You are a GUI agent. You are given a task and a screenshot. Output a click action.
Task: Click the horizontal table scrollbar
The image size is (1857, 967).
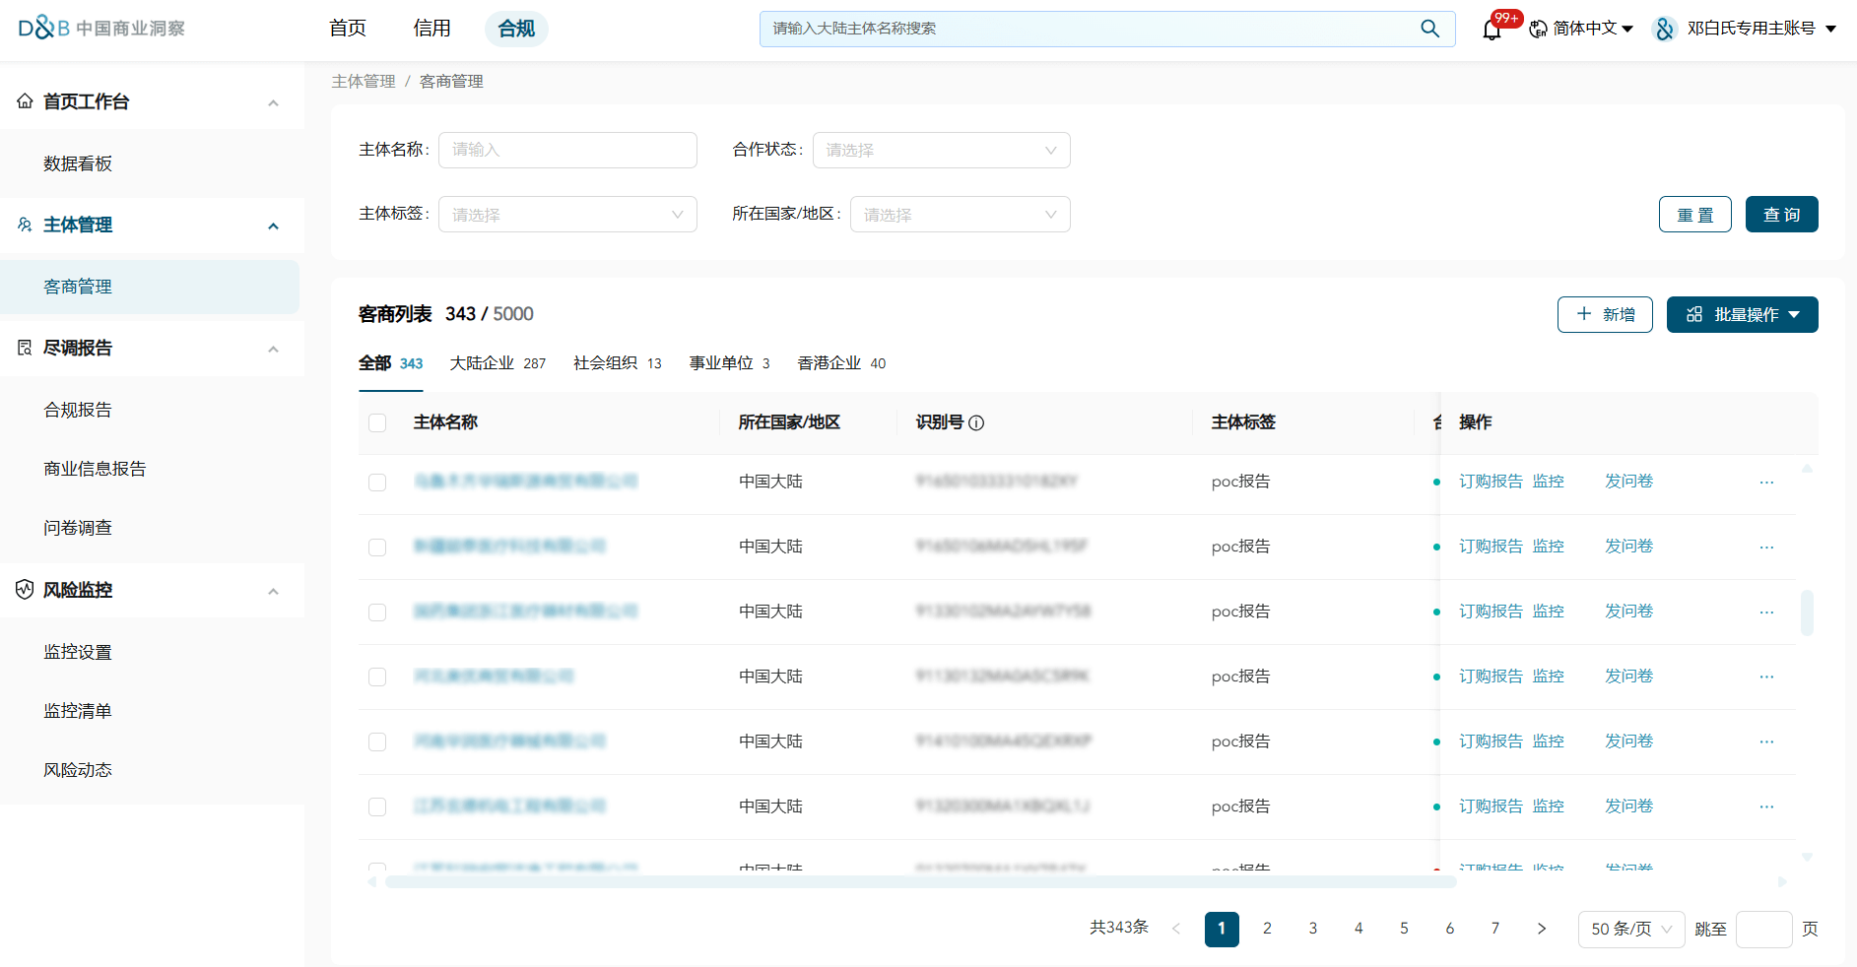tap(920, 881)
